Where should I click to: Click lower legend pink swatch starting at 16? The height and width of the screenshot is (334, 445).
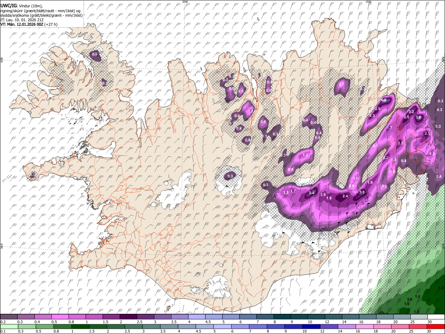[365, 326]
